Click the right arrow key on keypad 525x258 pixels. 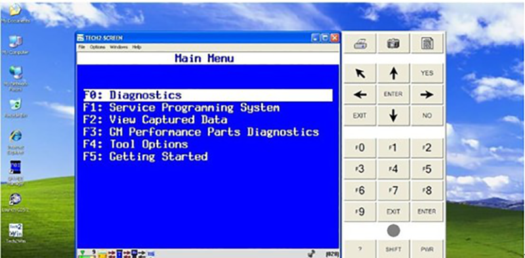tap(427, 95)
